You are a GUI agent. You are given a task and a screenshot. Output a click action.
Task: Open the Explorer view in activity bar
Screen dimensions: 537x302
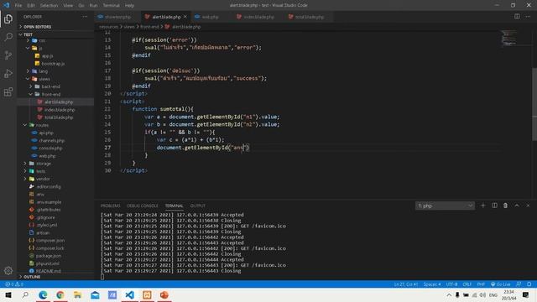click(8, 18)
